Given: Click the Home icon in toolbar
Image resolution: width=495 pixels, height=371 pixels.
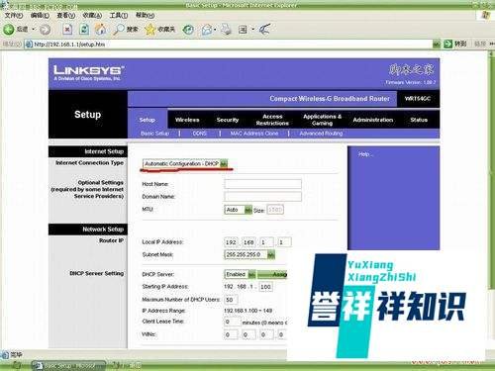Looking at the screenshot, I should coord(101,30).
